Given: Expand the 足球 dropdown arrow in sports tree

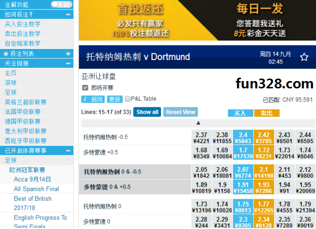Looking at the screenshot, I should [x=68, y=160].
